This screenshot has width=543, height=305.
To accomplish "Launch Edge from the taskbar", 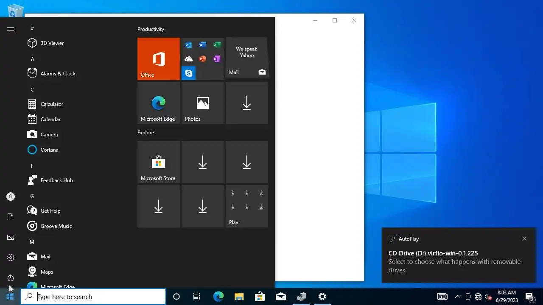I will [x=218, y=297].
